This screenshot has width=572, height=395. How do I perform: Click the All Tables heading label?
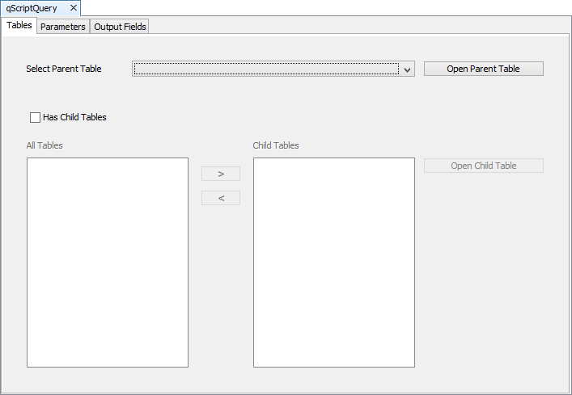click(44, 145)
